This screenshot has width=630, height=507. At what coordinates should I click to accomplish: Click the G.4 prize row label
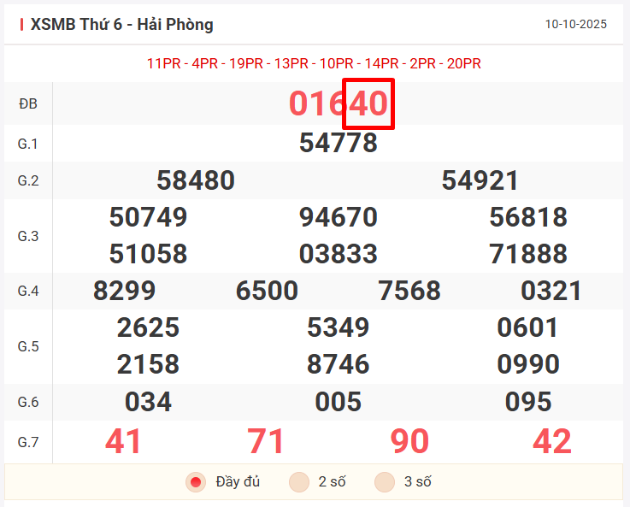[28, 292]
